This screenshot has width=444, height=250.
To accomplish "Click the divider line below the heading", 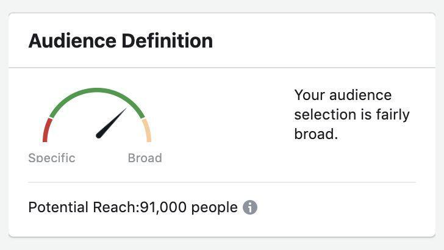I will [222, 68].
